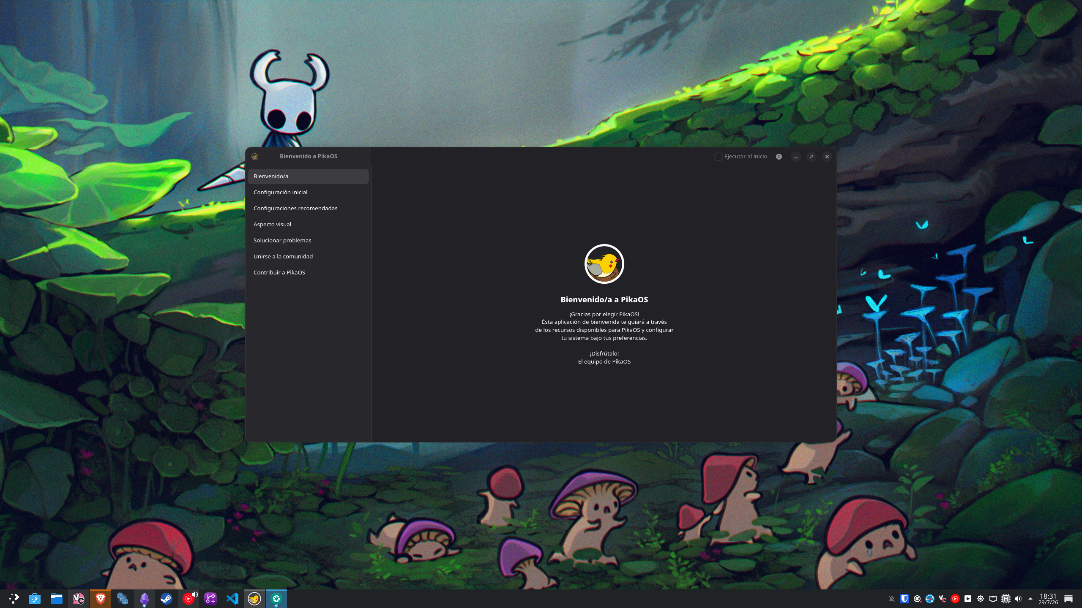Open Visual Studio Code from taskbar

[x=232, y=599]
